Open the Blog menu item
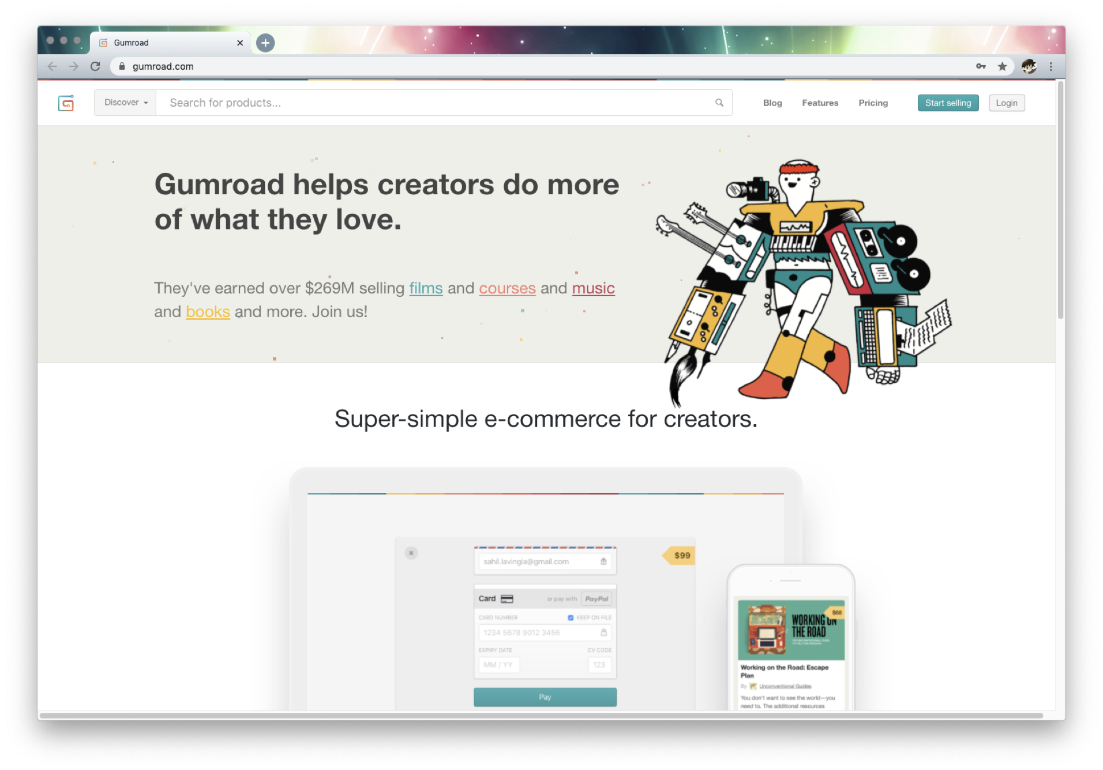This screenshot has width=1103, height=770. coord(772,103)
